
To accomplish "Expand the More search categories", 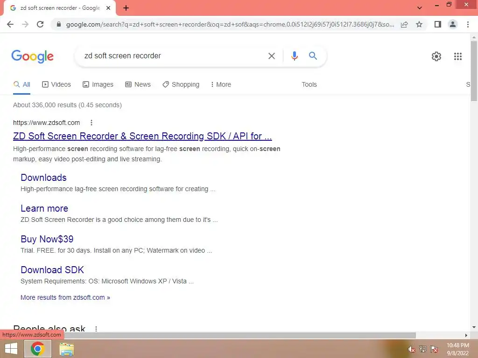I will (221, 85).
